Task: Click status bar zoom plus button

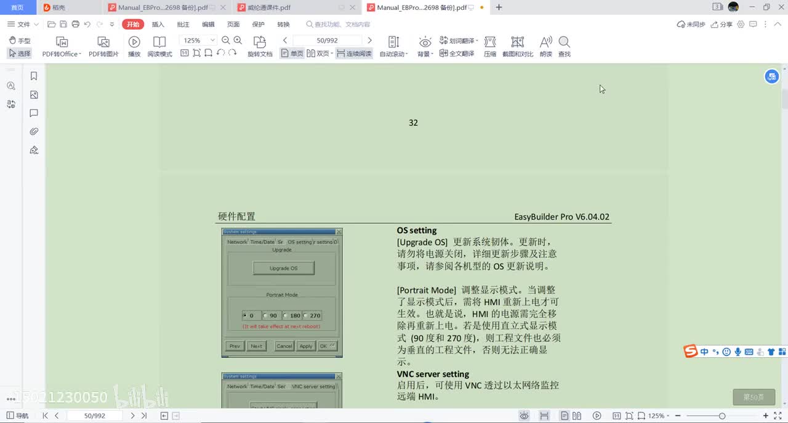Action: [x=766, y=416]
